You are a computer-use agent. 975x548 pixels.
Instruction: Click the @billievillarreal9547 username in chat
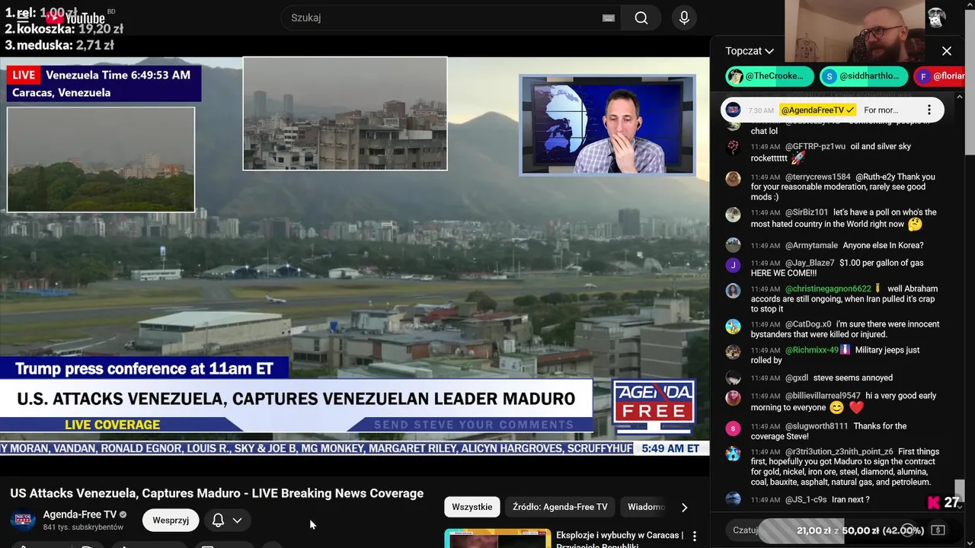(x=823, y=396)
